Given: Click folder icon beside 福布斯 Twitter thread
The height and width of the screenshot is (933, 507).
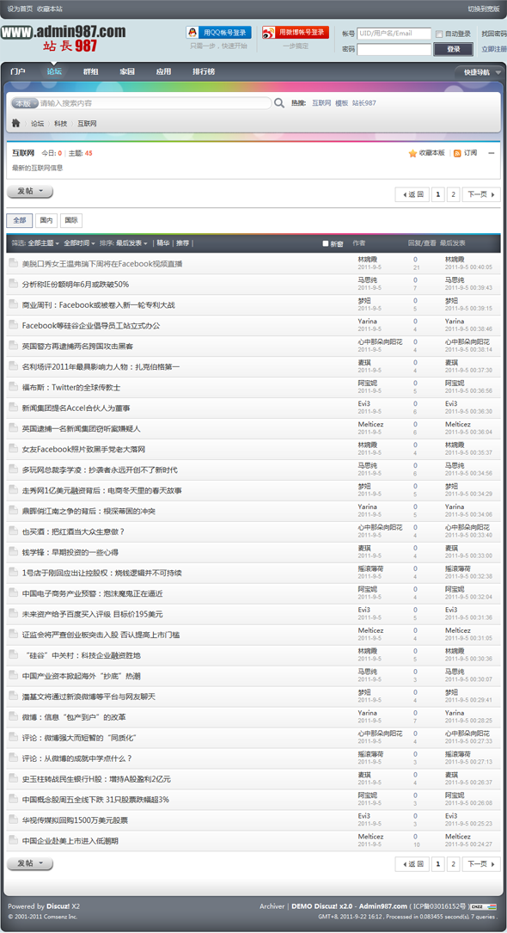Looking at the screenshot, I should [x=13, y=387].
